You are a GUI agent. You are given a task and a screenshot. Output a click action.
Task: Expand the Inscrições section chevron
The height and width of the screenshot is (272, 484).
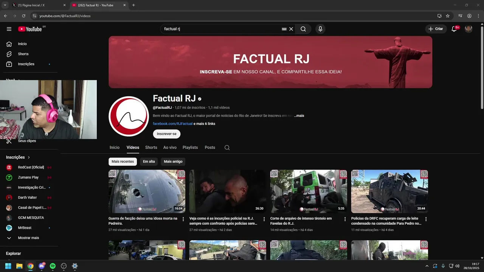point(29,158)
